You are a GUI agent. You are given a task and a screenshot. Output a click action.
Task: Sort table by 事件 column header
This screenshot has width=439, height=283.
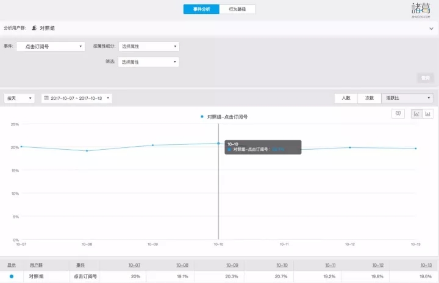(80, 265)
